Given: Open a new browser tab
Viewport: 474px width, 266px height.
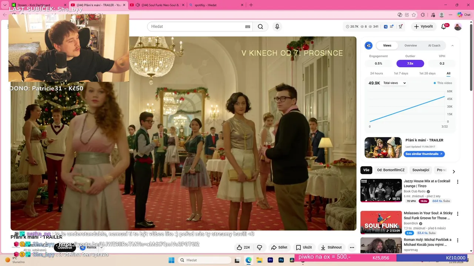Looking at the screenshot, I should [x=251, y=5].
